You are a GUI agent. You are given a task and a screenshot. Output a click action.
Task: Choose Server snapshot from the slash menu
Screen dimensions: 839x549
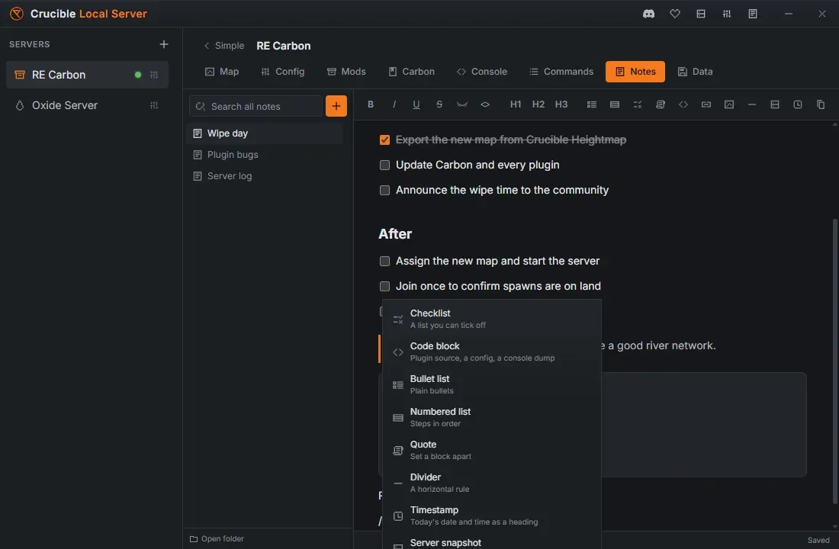(492, 541)
